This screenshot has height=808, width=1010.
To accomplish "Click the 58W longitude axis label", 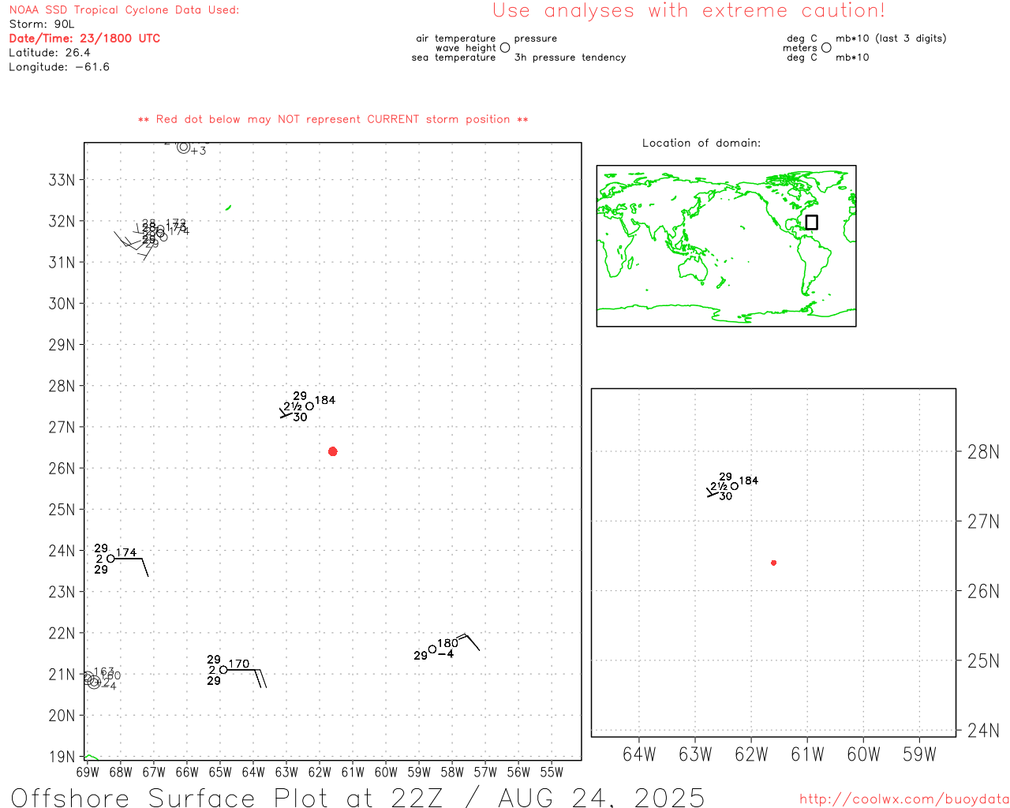I will (x=452, y=772).
